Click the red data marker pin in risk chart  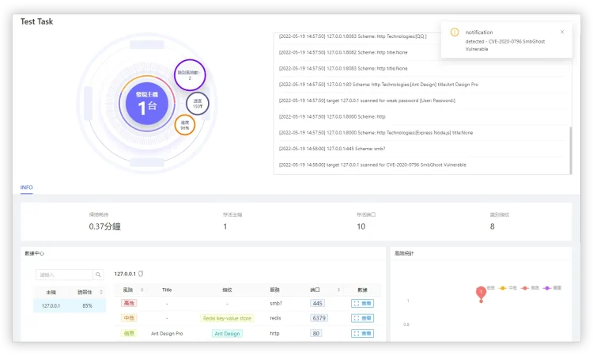click(481, 294)
